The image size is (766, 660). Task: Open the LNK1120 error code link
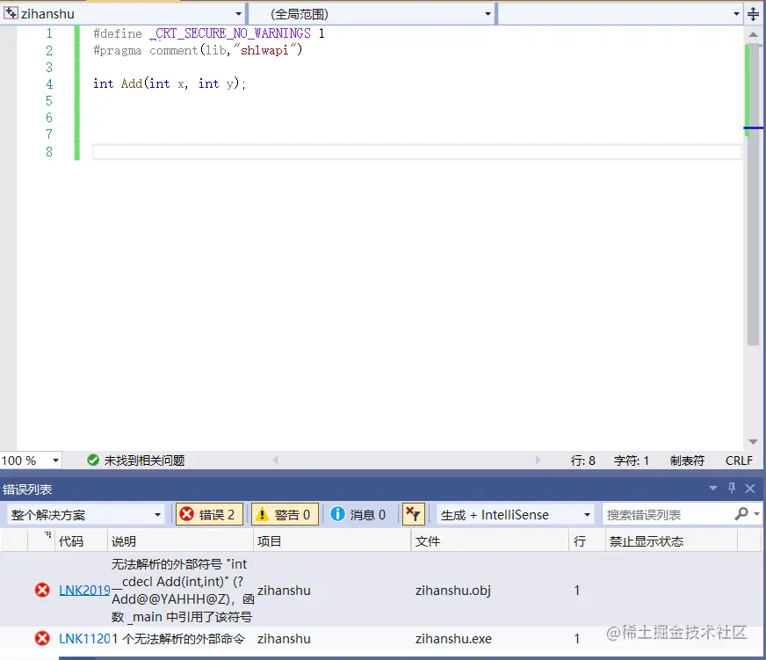(x=84, y=639)
